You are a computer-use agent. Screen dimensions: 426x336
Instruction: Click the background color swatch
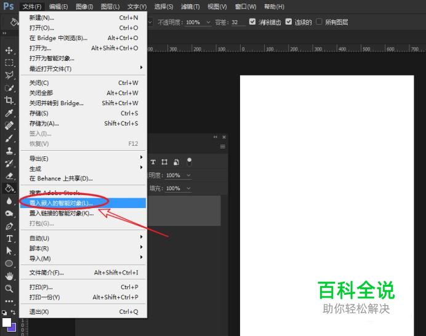[x=13, y=328]
